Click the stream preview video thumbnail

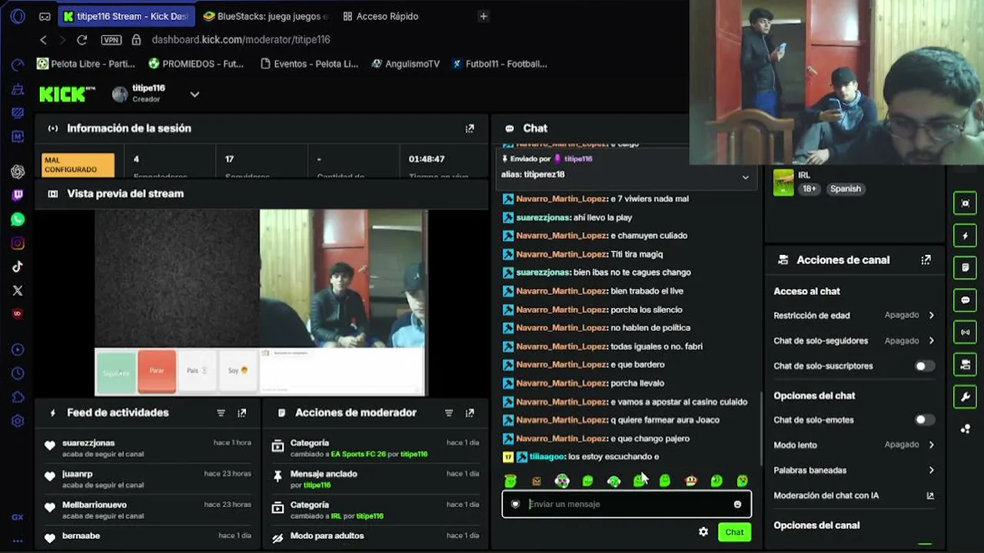point(261,303)
